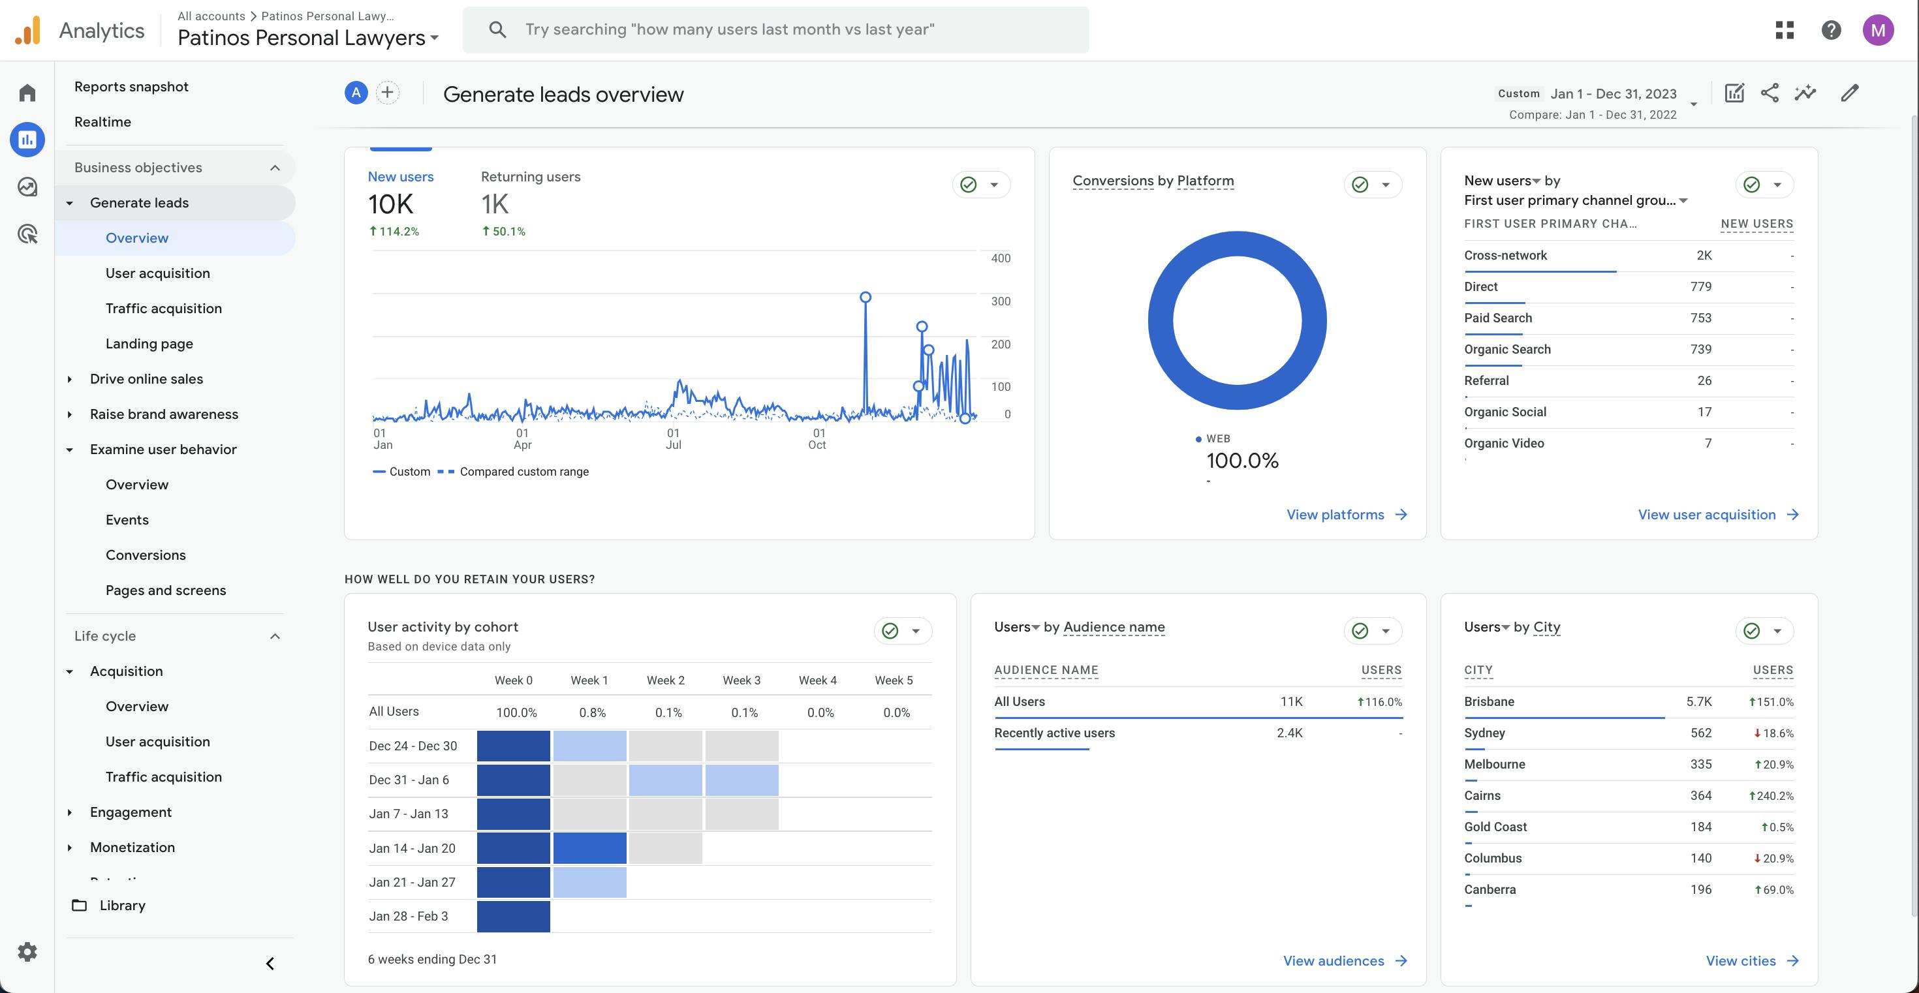Click status check on User activity by cohort
Image resolution: width=1919 pixels, height=993 pixels.
click(890, 632)
